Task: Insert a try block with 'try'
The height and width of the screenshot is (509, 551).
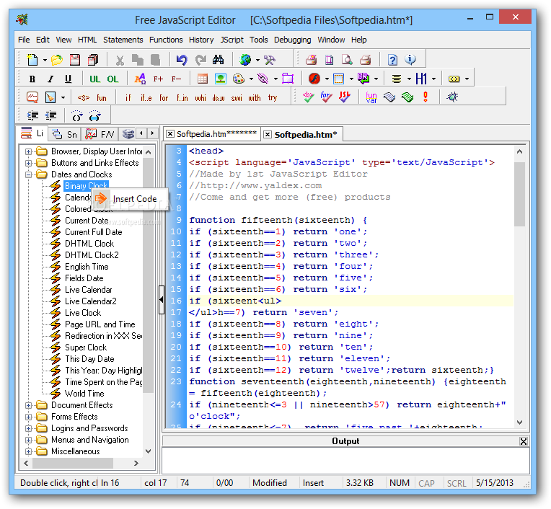Action: pyautogui.click(x=273, y=97)
